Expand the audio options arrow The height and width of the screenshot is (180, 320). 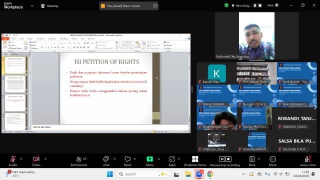21,159
